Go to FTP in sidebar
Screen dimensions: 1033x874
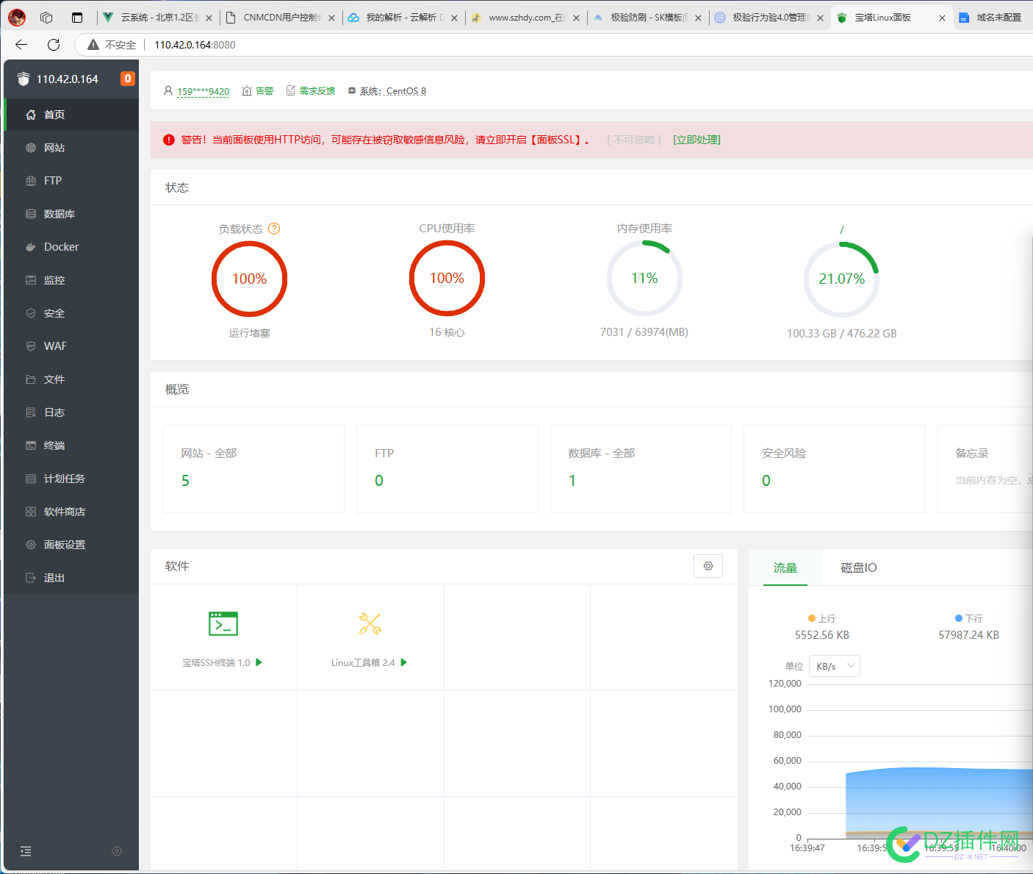[x=71, y=181]
